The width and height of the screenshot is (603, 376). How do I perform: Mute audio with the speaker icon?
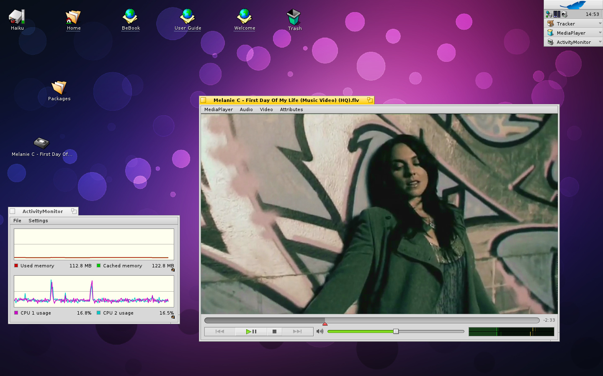[x=320, y=331]
